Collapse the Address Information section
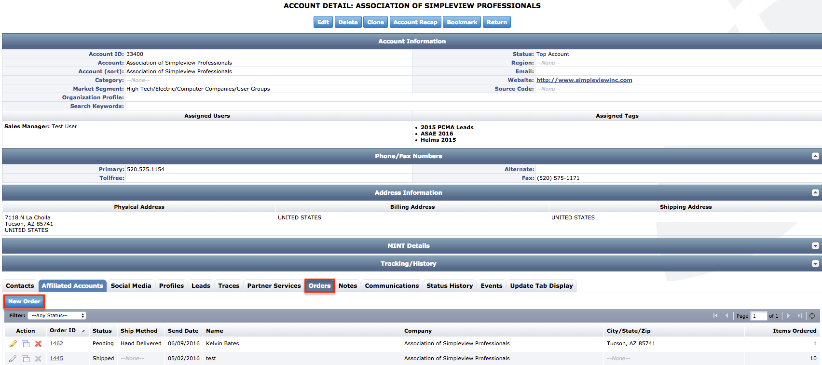This screenshot has height=365, width=822. tap(815, 193)
